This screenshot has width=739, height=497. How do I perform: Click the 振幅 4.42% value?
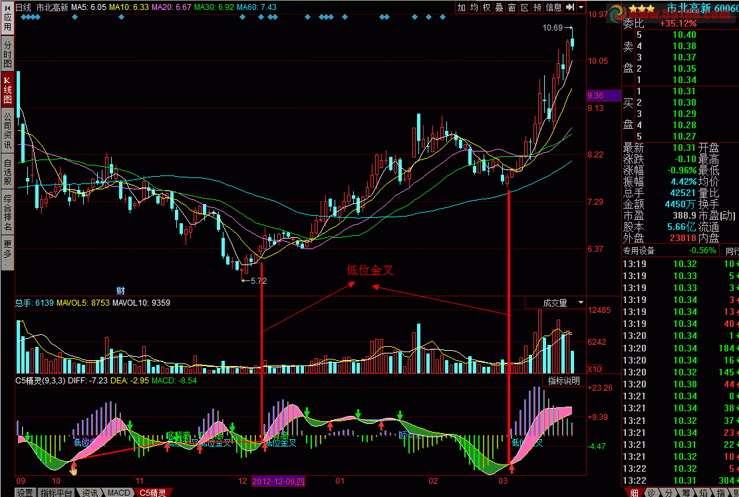[683, 181]
